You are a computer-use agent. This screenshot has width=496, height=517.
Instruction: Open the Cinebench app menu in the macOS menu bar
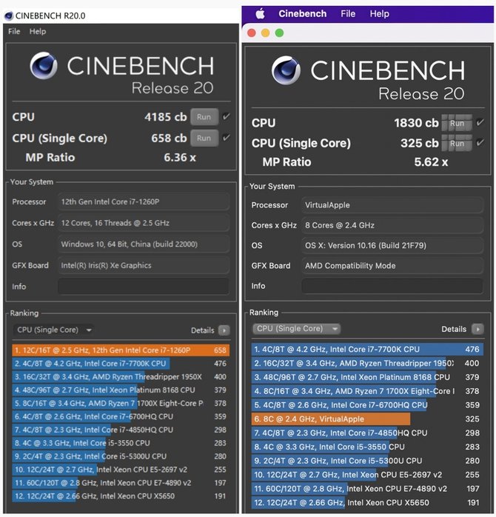tap(302, 13)
